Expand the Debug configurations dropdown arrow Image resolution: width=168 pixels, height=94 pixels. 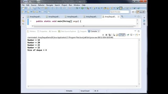point(80,8)
